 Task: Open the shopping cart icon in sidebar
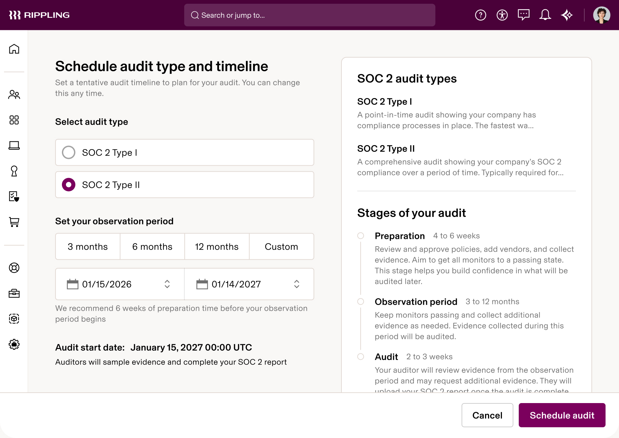(x=14, y=222)
